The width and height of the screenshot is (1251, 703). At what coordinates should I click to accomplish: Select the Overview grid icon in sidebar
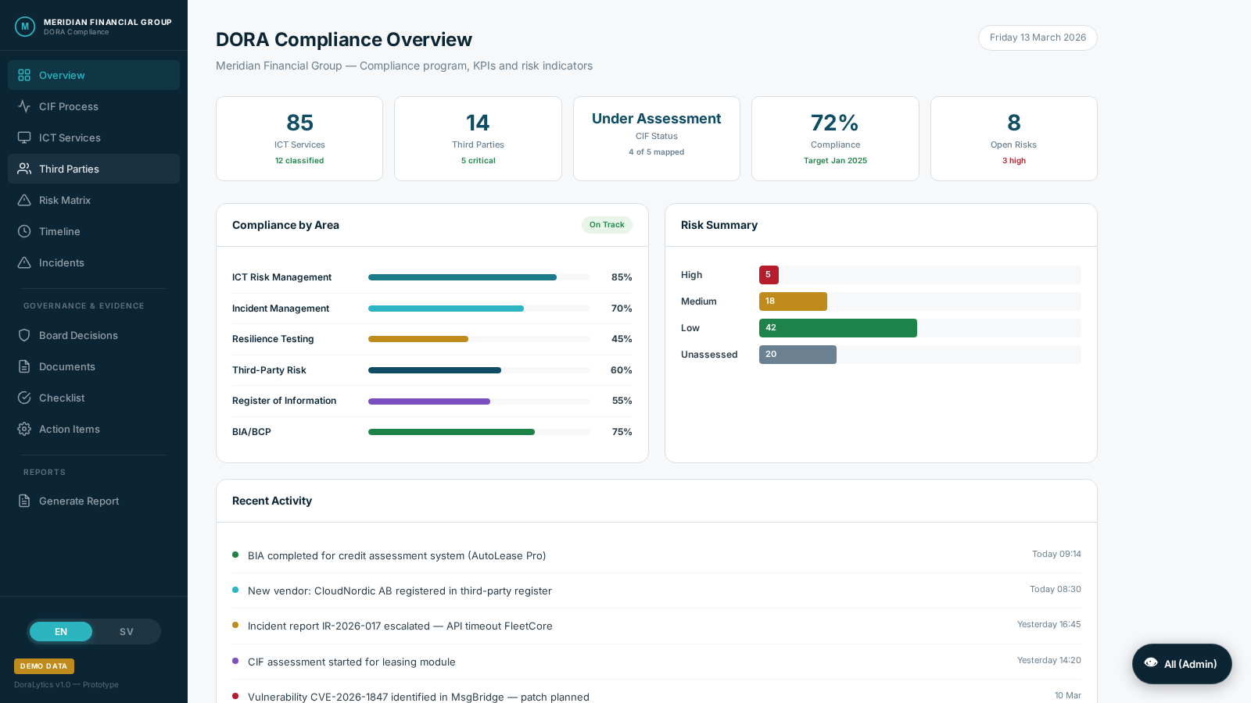[24, 75]
